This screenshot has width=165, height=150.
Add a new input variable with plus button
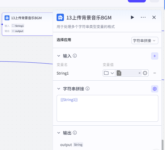pyautogui.click(x=155, y=56)
